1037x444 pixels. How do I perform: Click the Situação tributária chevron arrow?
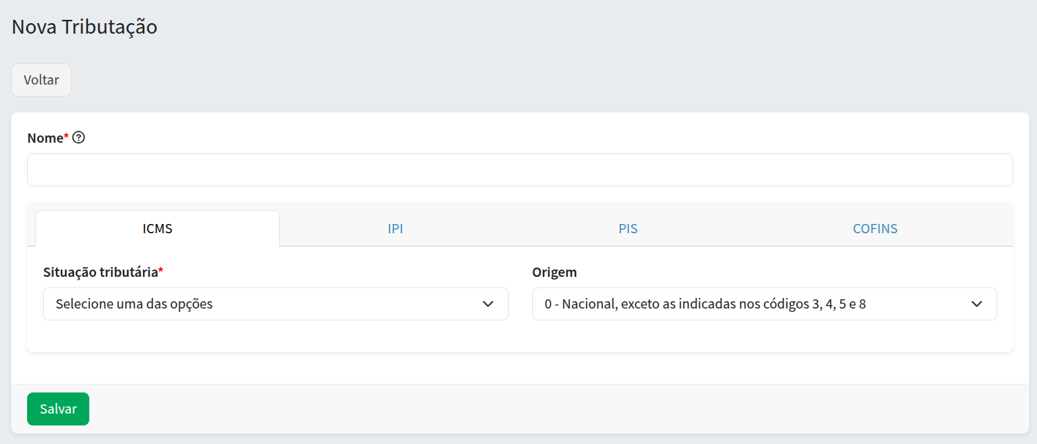(488, 304)
